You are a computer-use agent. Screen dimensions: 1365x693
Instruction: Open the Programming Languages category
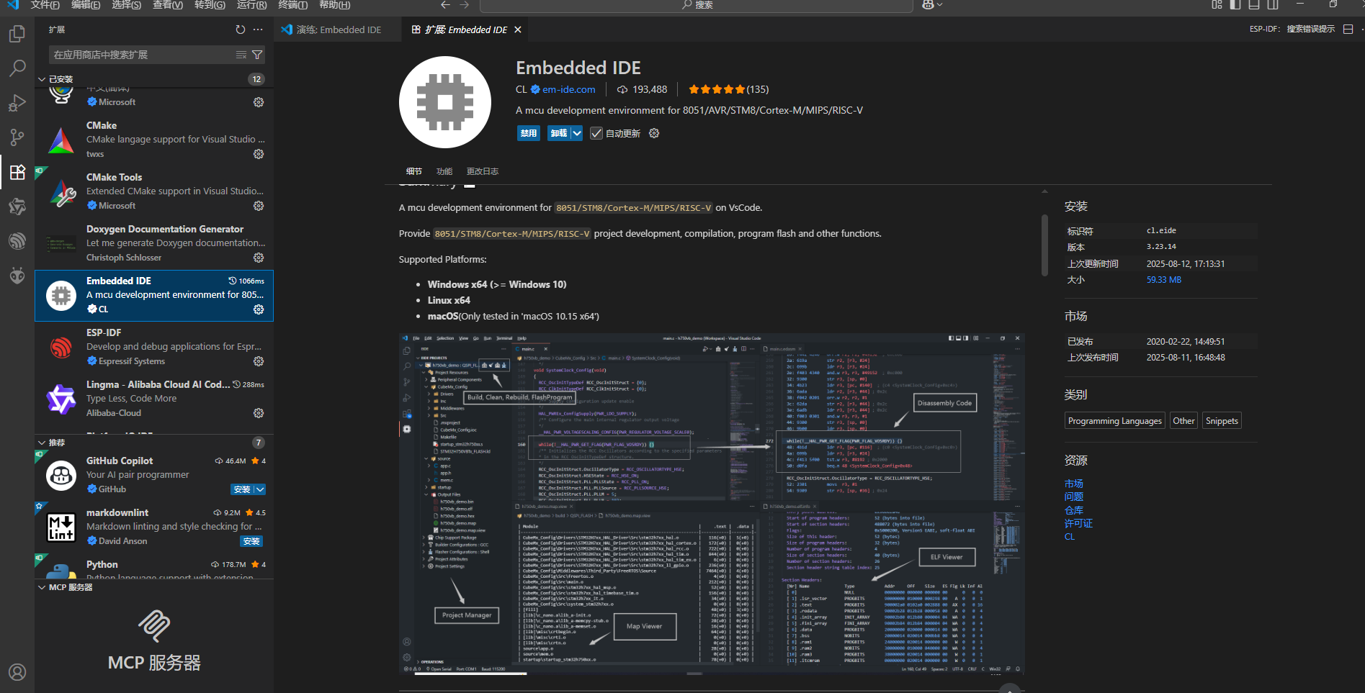pyautogui.click(x=1114, y=421)
